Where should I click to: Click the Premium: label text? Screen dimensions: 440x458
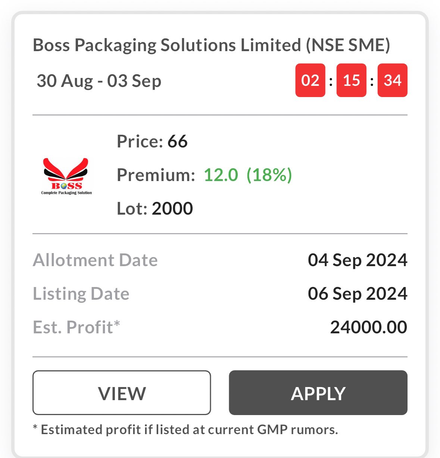[156, 175]
